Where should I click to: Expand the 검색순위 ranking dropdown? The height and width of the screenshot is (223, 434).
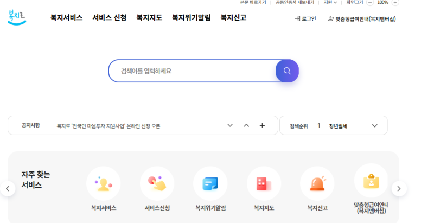pyautogui.click(x=375, y=126)
